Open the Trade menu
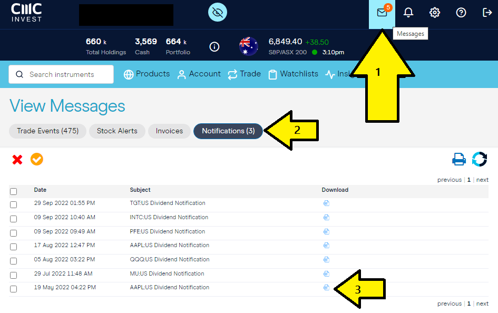498x313 pixels. (x=244, y=74)
